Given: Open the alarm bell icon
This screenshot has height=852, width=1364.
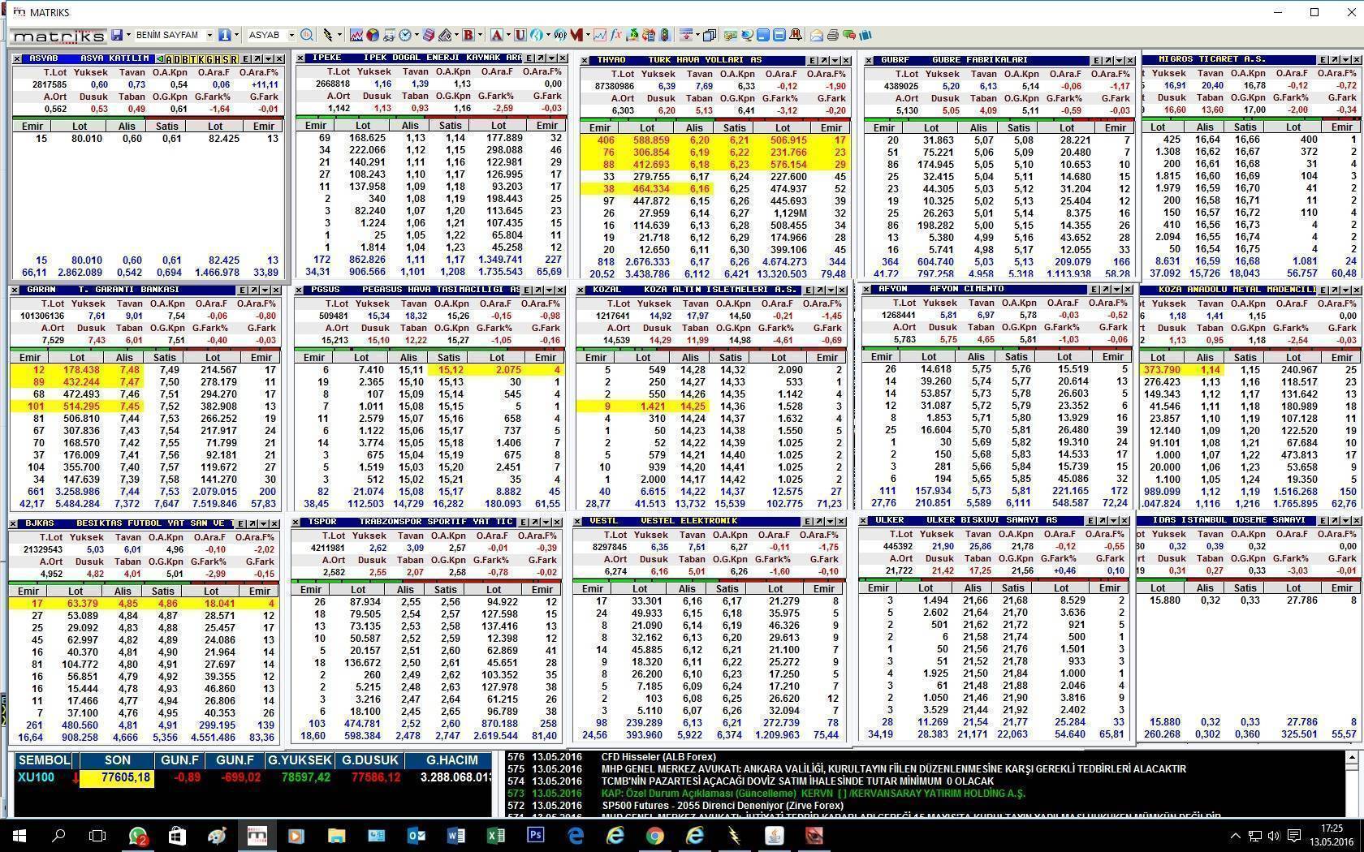Looking at the screenshot, I should coord(796,35).
